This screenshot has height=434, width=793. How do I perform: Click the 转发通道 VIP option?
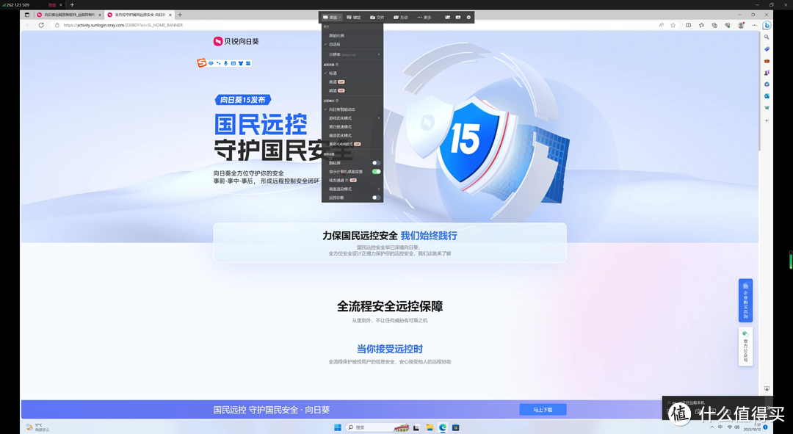[352, 181]
